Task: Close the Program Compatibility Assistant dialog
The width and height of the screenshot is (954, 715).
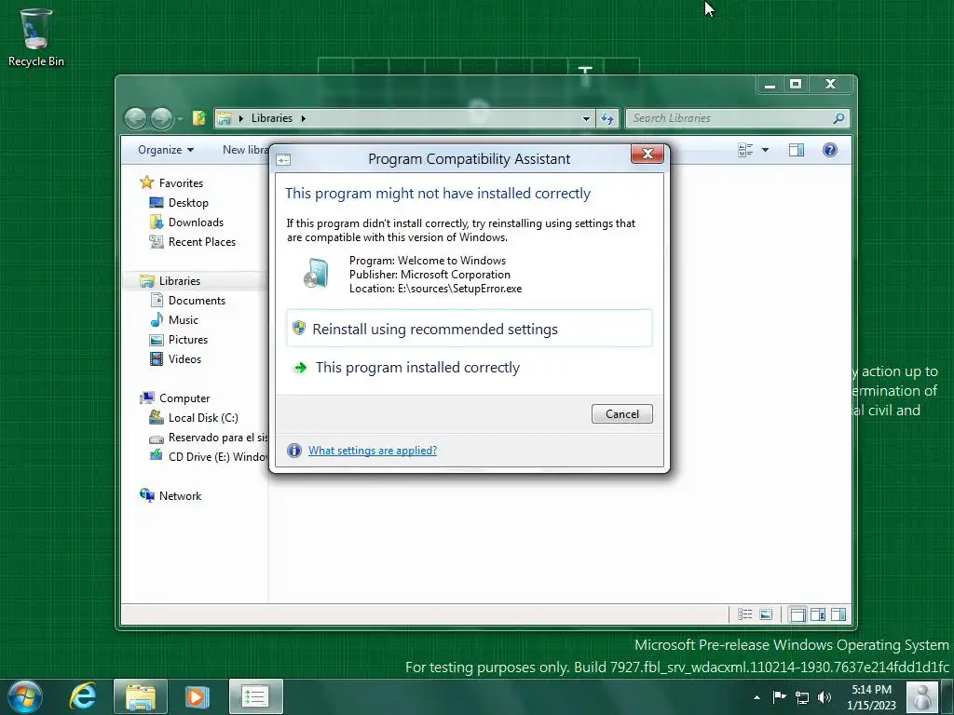Action: tap(647, 154)
